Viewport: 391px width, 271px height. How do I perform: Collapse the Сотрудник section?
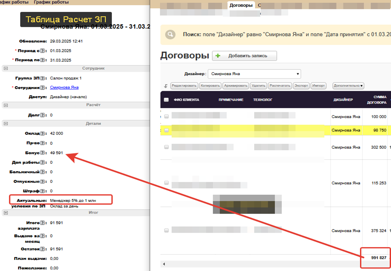click(x=6, y=68)
